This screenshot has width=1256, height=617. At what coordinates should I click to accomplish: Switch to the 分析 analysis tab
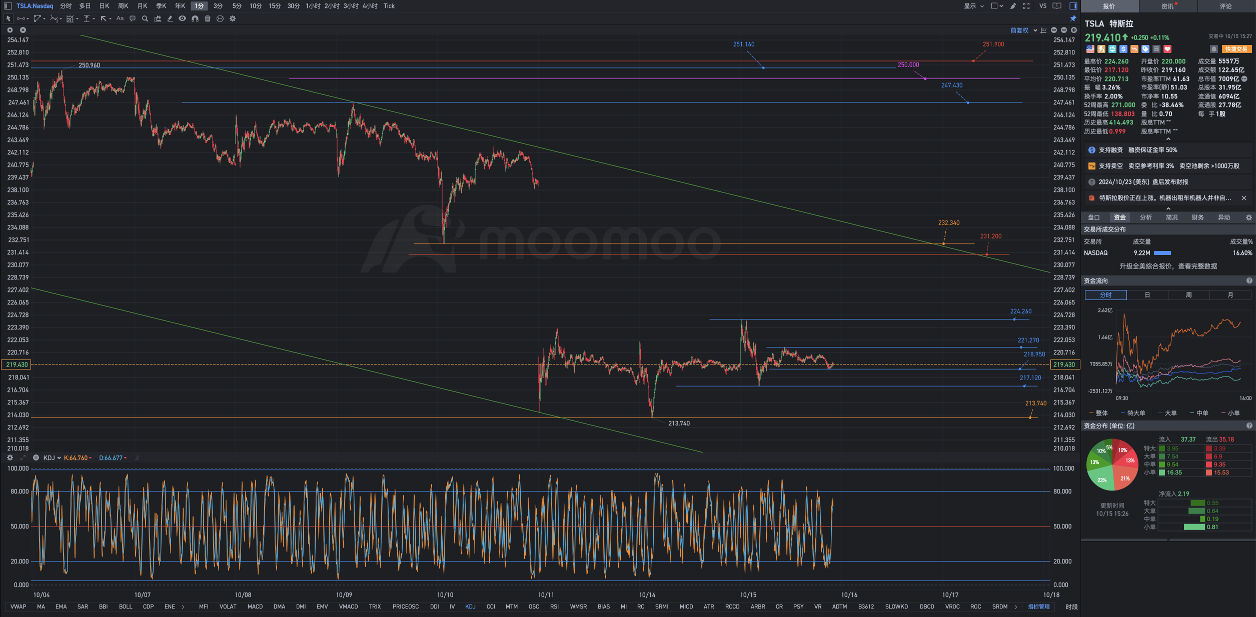pyautogui.click(x=1145, y=217)
